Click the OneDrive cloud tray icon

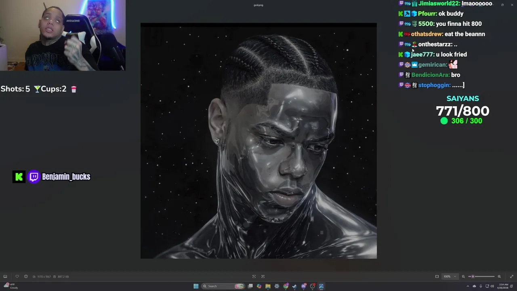474,286
